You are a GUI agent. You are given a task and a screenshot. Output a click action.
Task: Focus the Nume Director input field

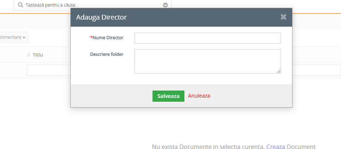point(207,38)
